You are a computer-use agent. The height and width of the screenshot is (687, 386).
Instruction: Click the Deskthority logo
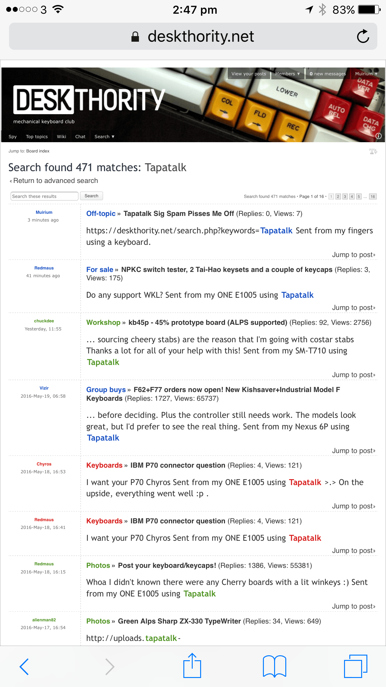click(89, 100)
